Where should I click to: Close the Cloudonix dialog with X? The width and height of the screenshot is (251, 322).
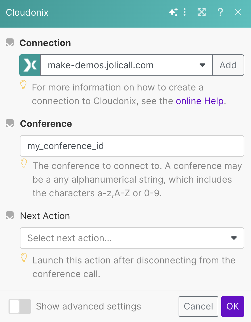pyautogui.click(x=238, y=12)
